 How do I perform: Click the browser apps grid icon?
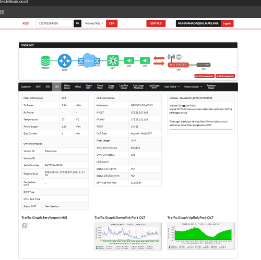2,12
